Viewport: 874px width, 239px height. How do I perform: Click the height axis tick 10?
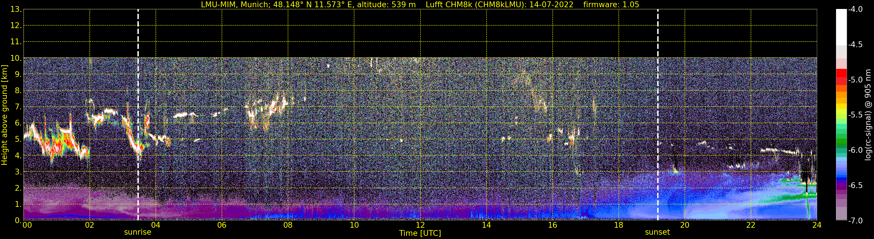click(x=15, y=58)
